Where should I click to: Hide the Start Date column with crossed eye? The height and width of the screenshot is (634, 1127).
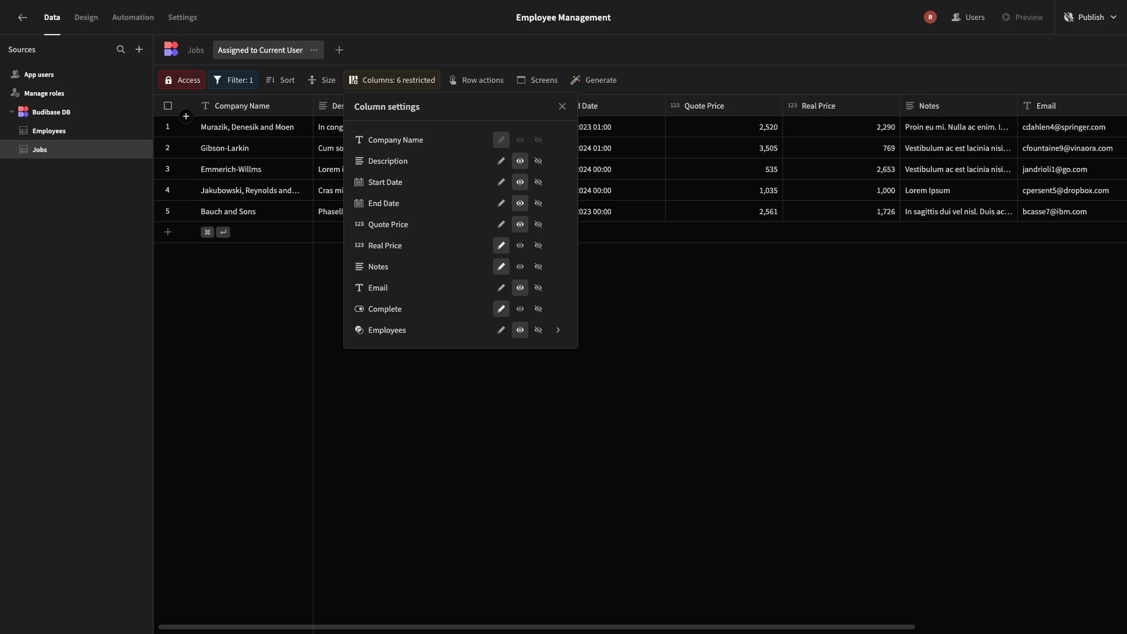click(538, 182)
